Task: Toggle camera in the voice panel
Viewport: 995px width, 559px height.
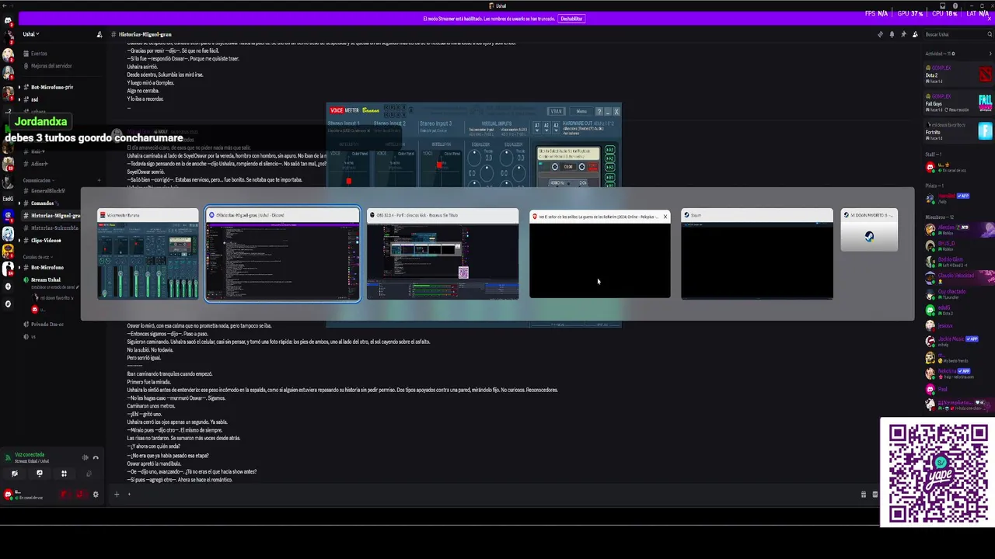Action: [x=14, y=474]
